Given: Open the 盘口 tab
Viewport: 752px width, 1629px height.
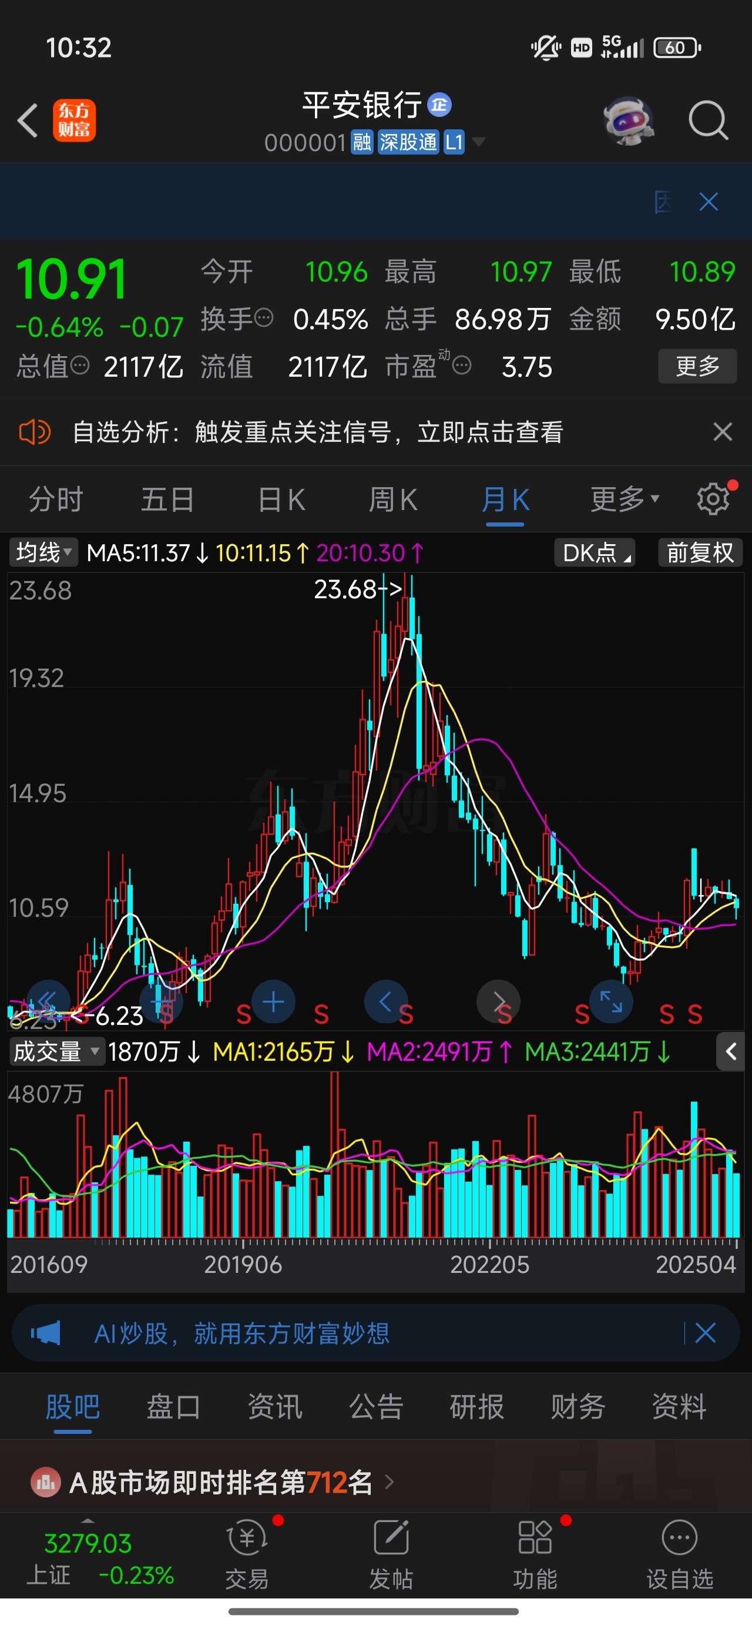Looking at the screenshot, I should coord(174,1406).
